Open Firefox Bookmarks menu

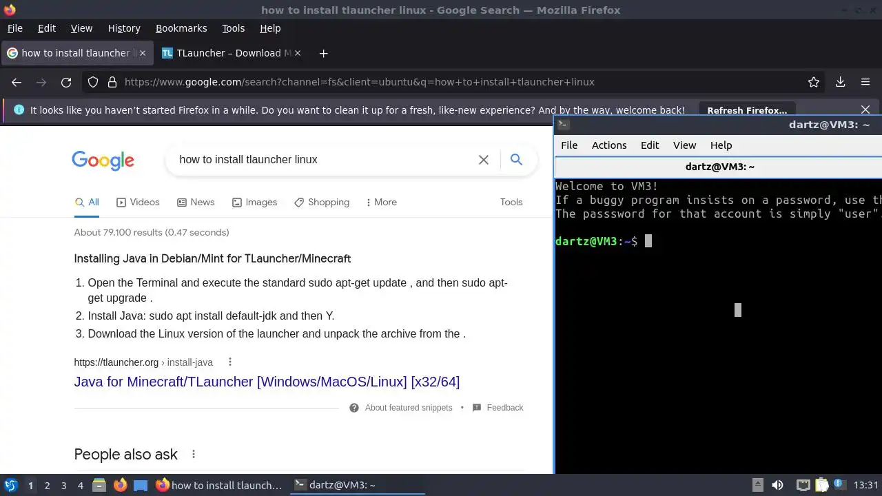[181, 28]
